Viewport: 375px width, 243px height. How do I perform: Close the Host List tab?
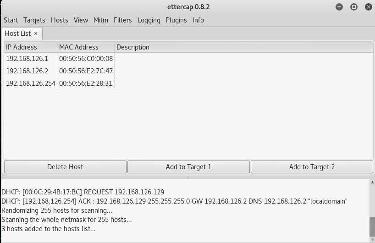coord(36,33)
